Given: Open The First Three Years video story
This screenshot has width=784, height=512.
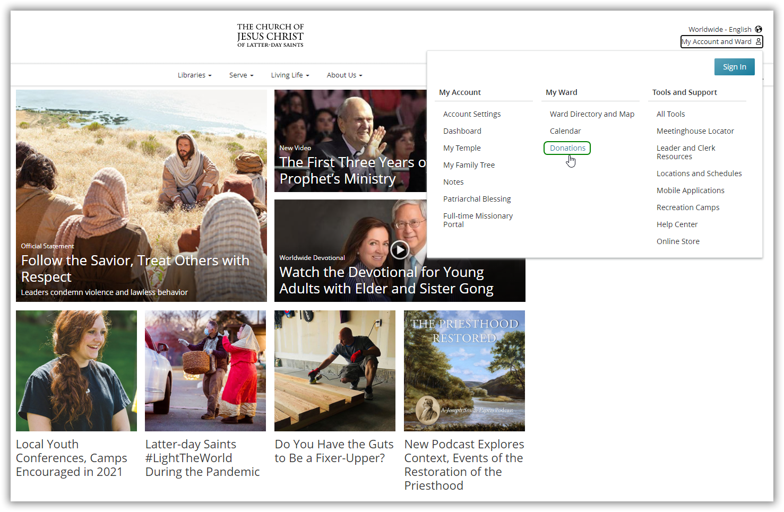Looking at the screenshot, I should click(x=350, y=141).
